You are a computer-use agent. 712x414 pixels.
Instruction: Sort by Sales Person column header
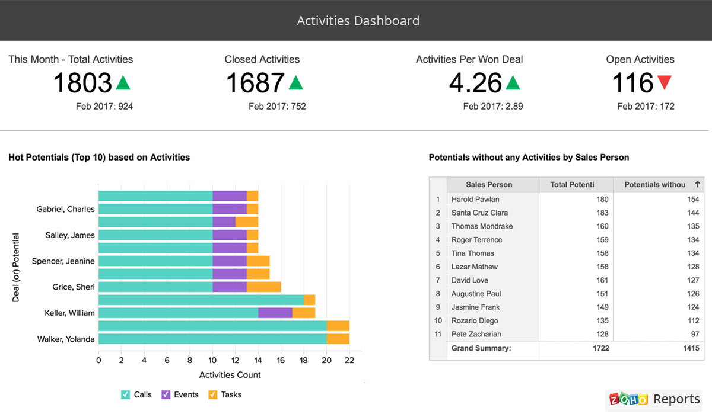pos(489,185)
